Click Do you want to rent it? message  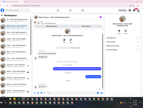[x=93, y=77]
